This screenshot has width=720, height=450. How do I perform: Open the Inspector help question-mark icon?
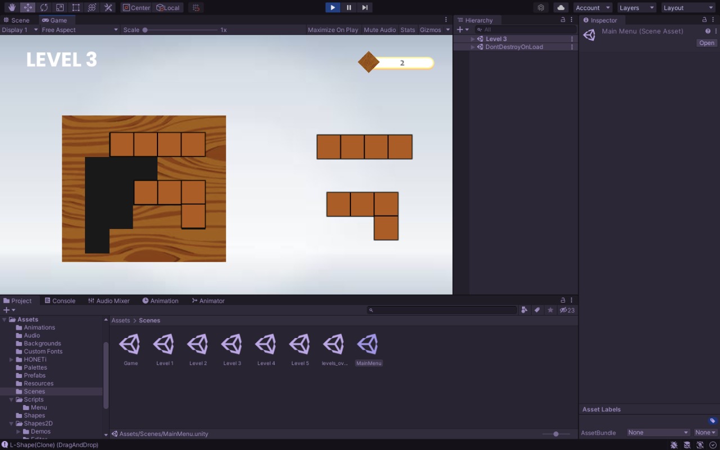(708, 31)
